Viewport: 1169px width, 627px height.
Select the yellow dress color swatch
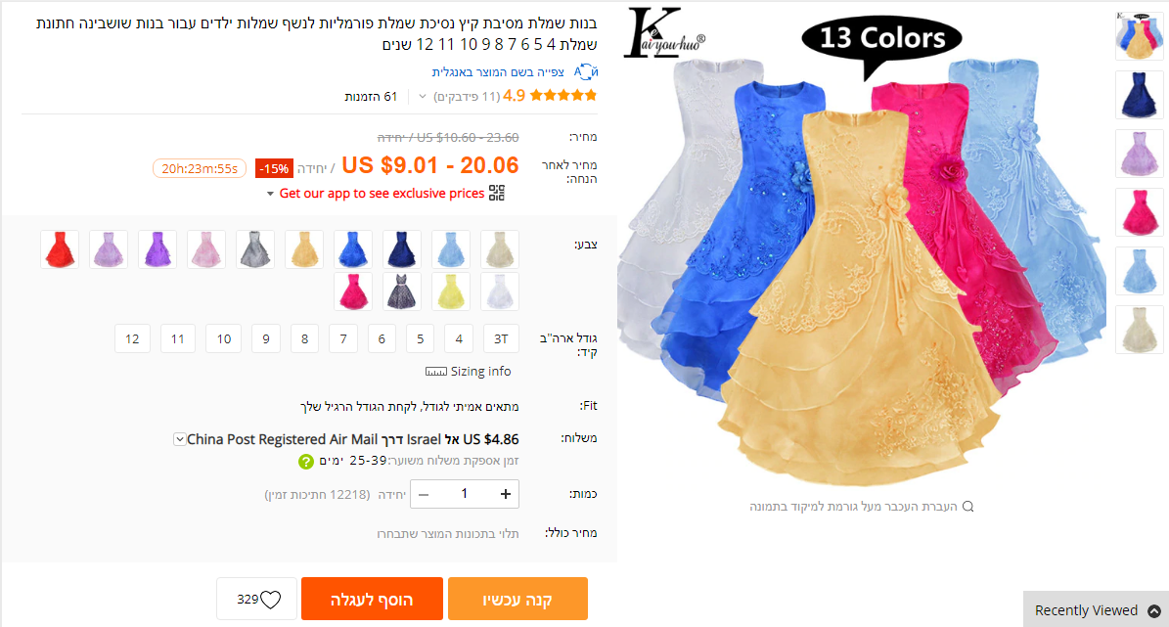click(451, 291)
